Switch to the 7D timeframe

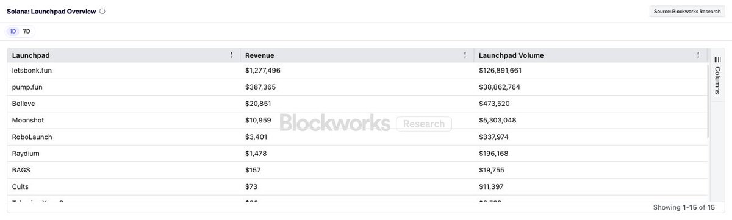26,31
